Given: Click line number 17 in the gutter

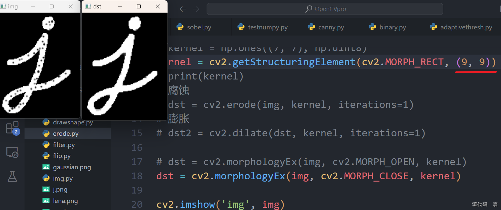Looking at the screenshot, I should coord(137,162).
